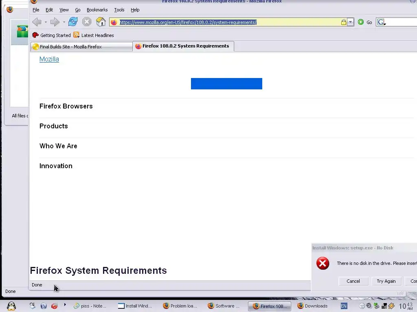Click the EN language indicator

pos(344,306)
